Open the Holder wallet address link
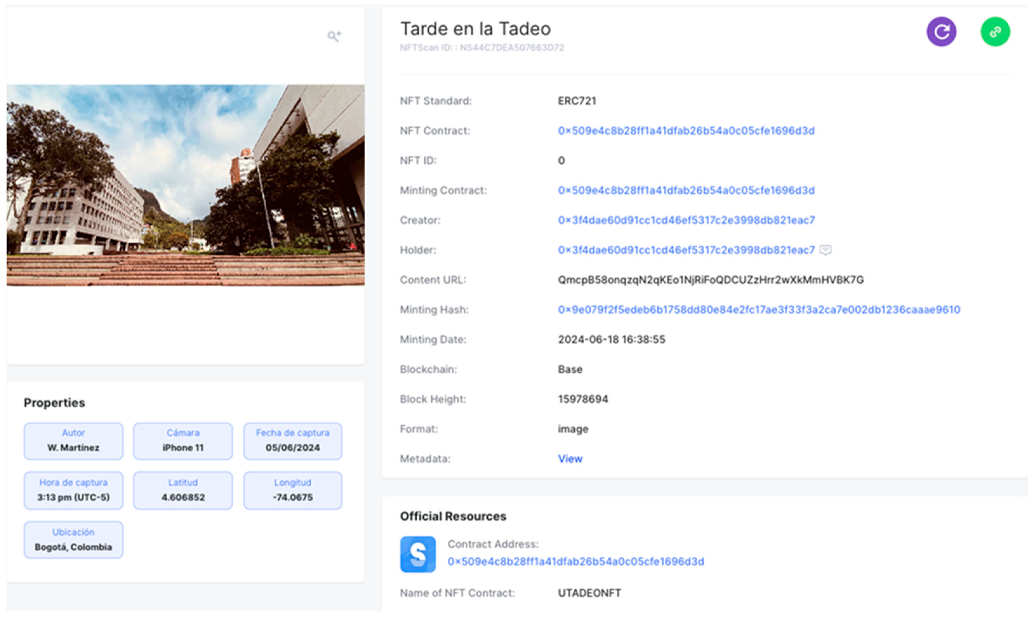1028x617 pixels. tap(686, 250)
